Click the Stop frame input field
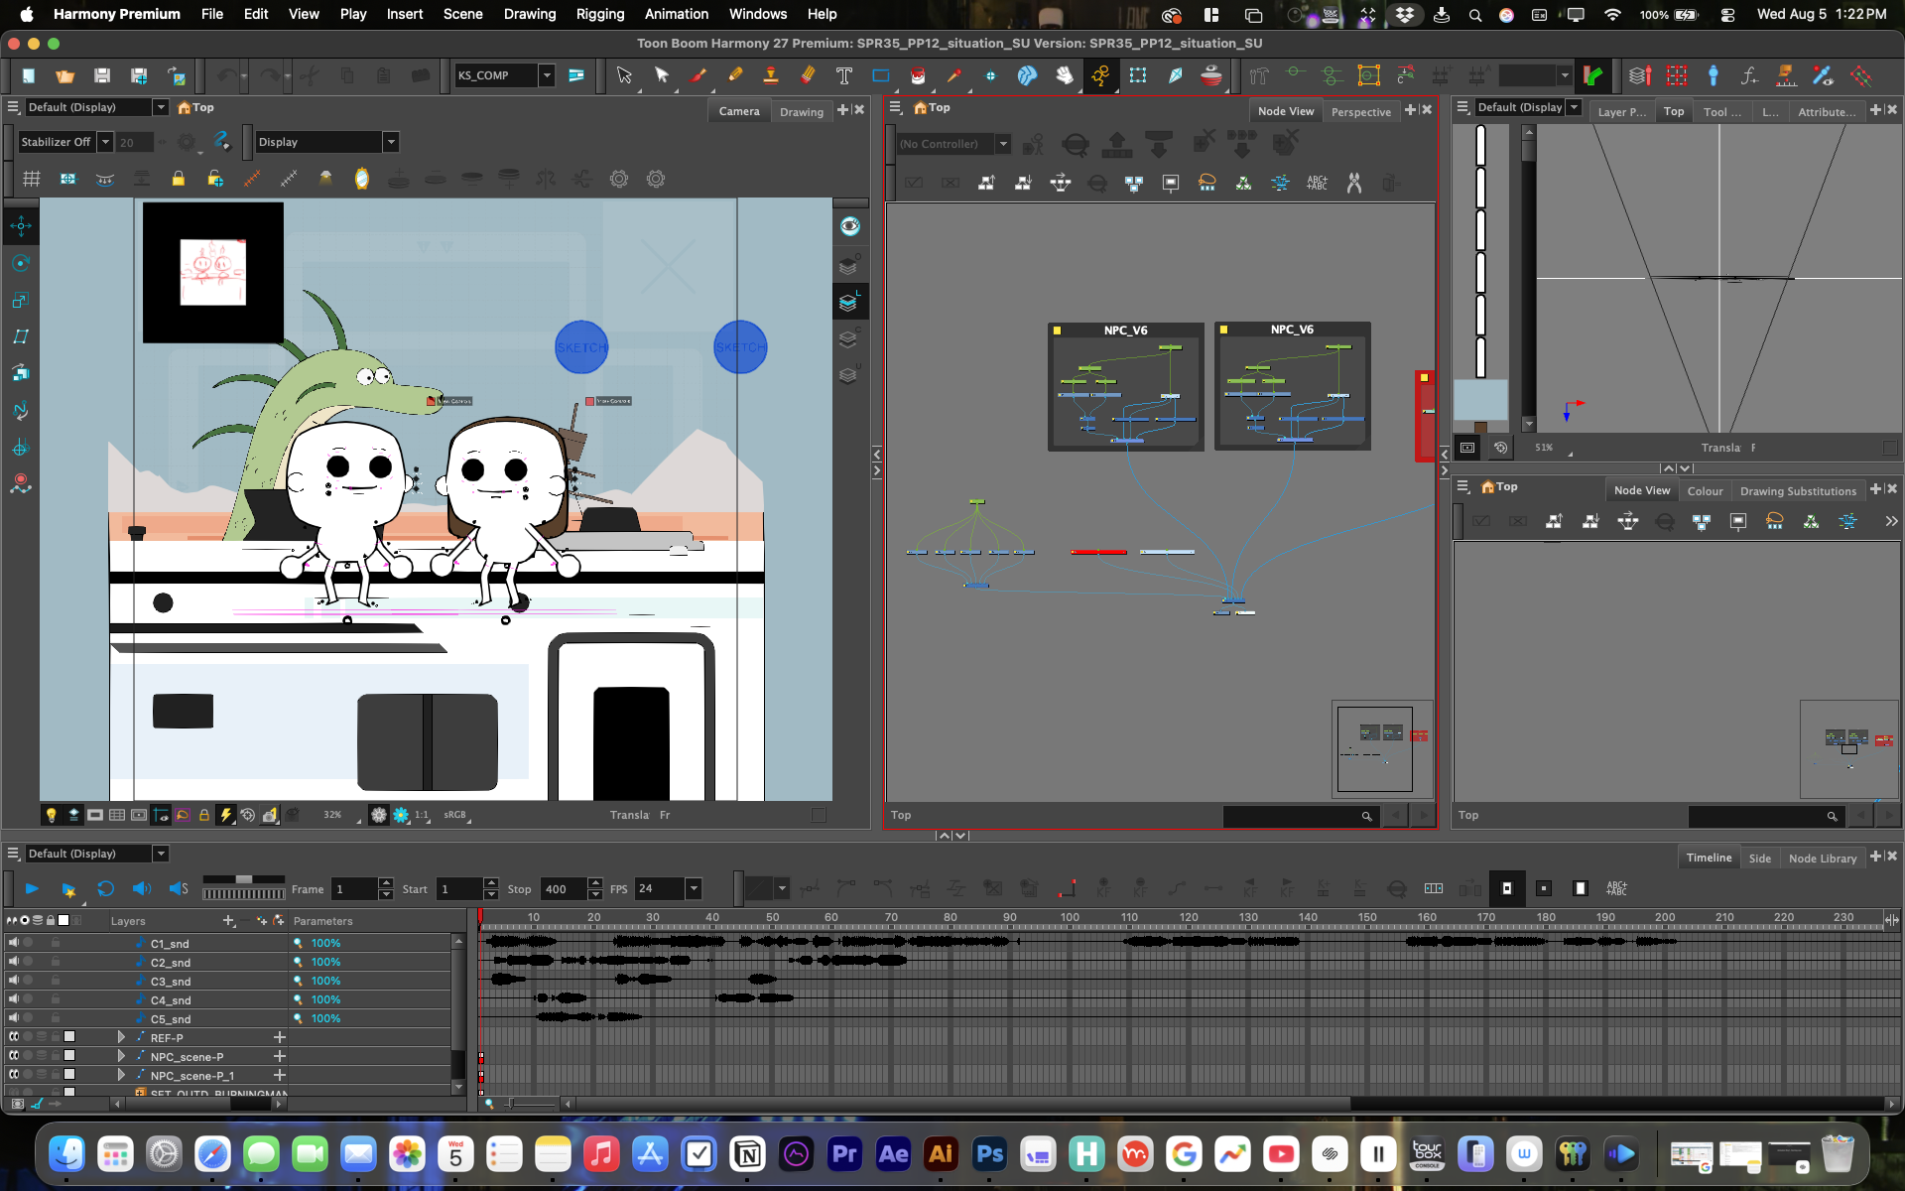 point(566,888)
